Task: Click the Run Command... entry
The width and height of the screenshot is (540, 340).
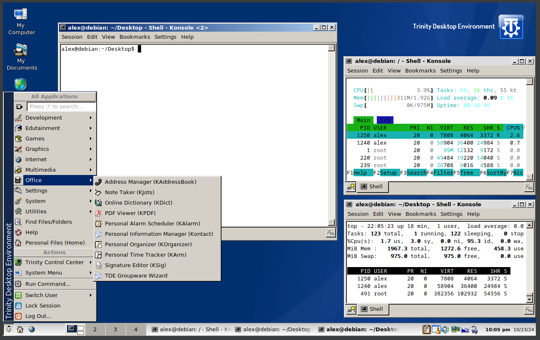Action: tap(47, 284)
